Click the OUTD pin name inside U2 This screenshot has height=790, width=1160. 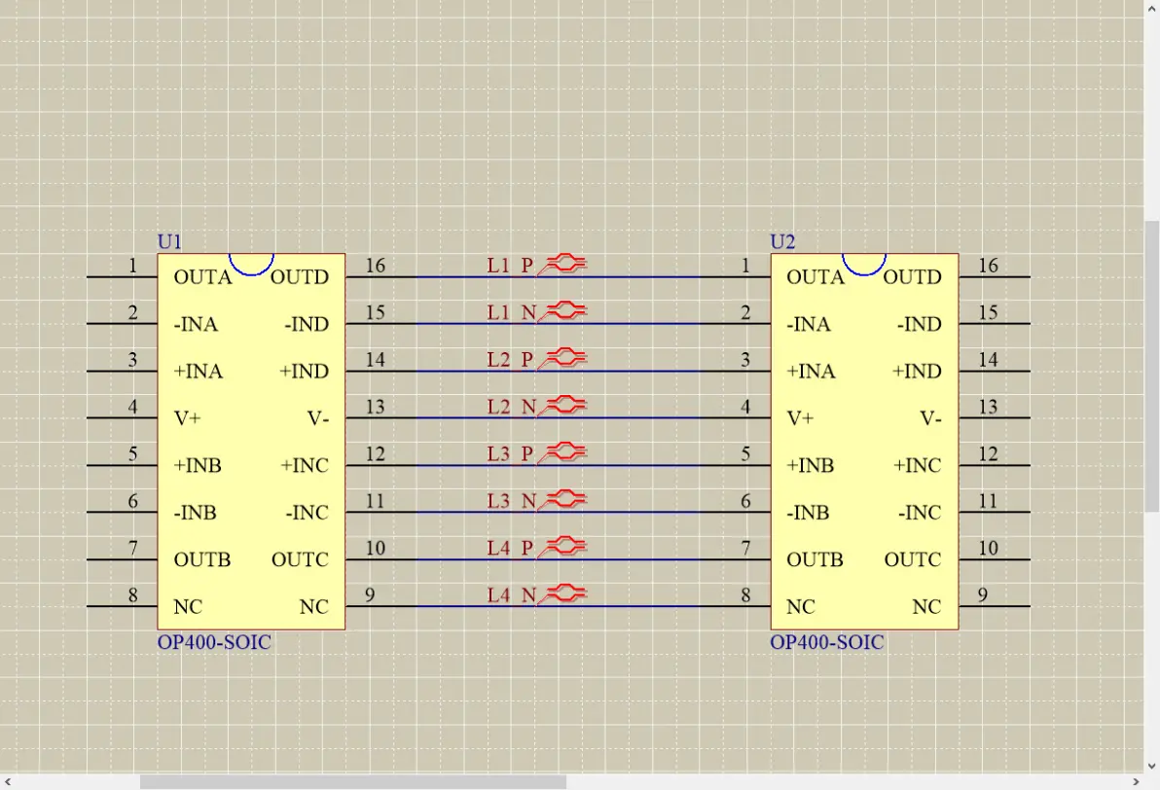pos(912,277)
